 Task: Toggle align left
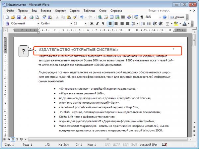[110, 24]
